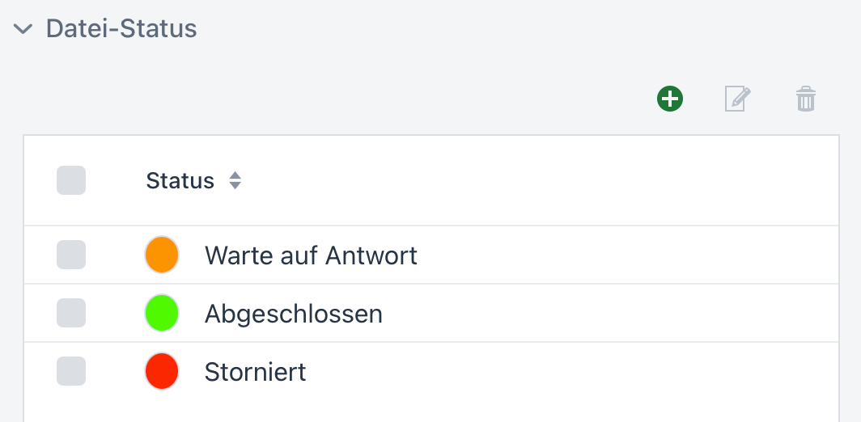Open the Abgeschlossen status entry
Screen dimensions: 861x422
[293, 314]
